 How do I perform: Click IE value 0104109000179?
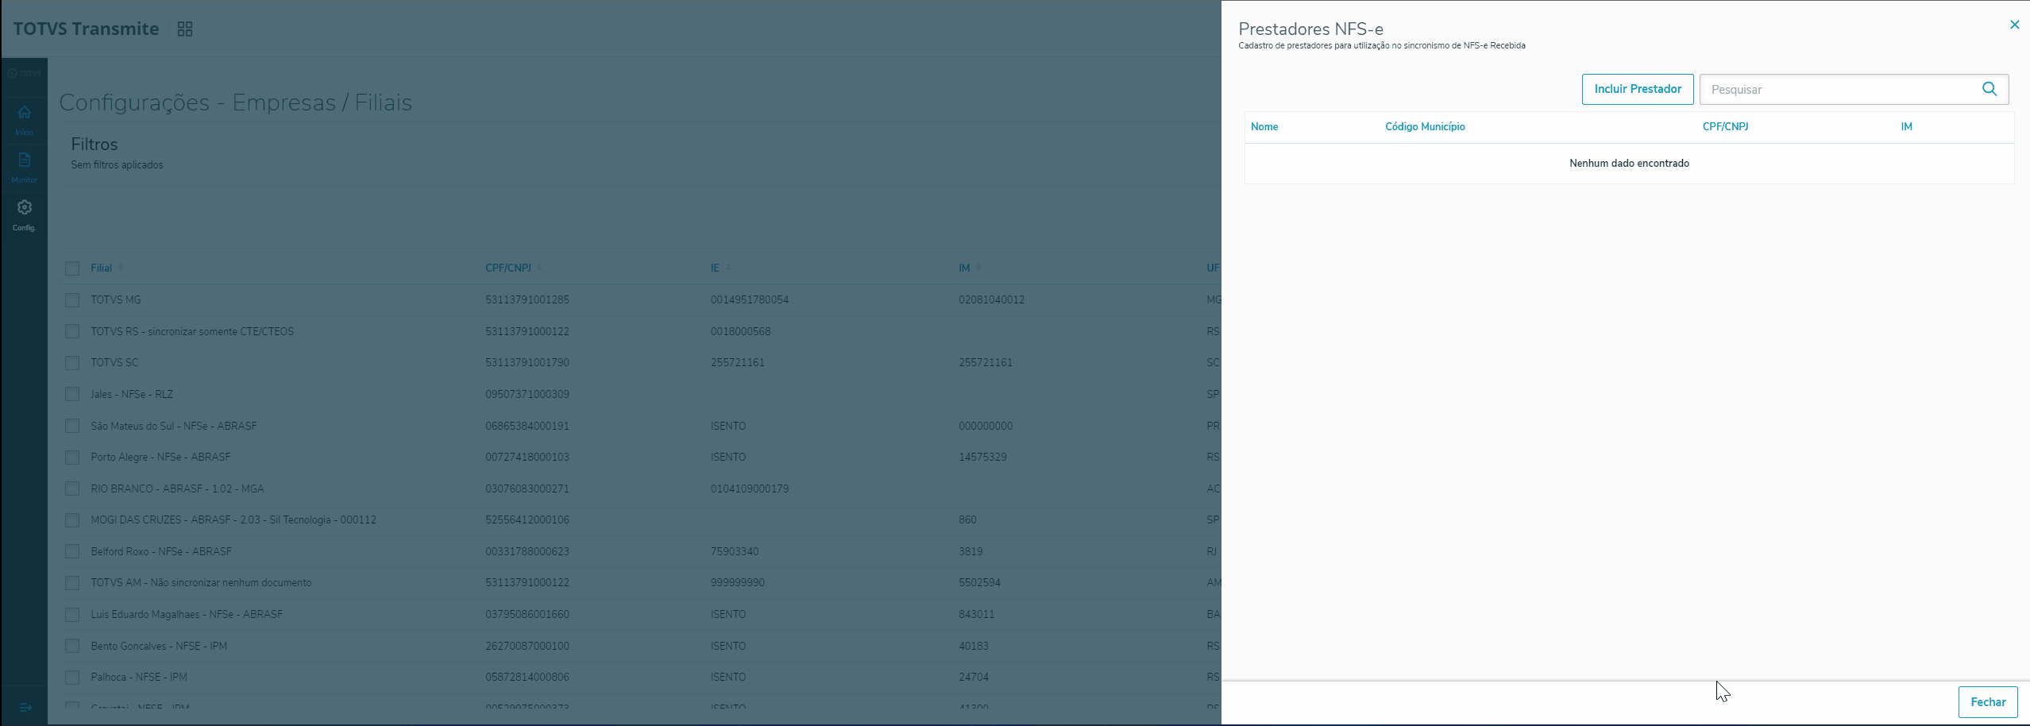(x=750, y=489)
